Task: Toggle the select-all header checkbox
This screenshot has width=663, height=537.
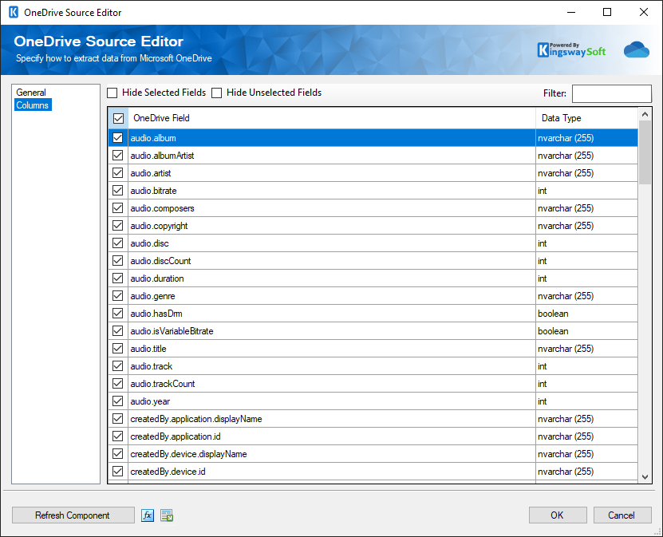Action: [x=118, y=118]
